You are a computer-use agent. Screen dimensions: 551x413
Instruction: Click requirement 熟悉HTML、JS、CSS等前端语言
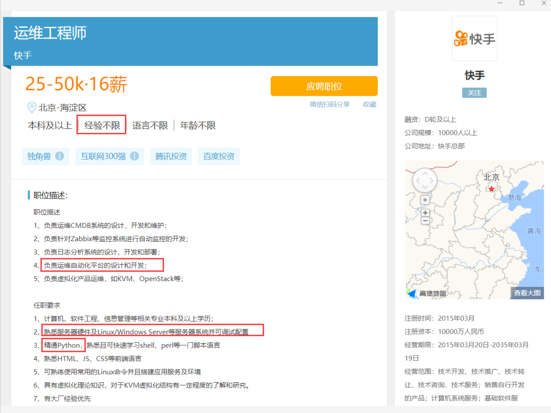coord(87,359)
